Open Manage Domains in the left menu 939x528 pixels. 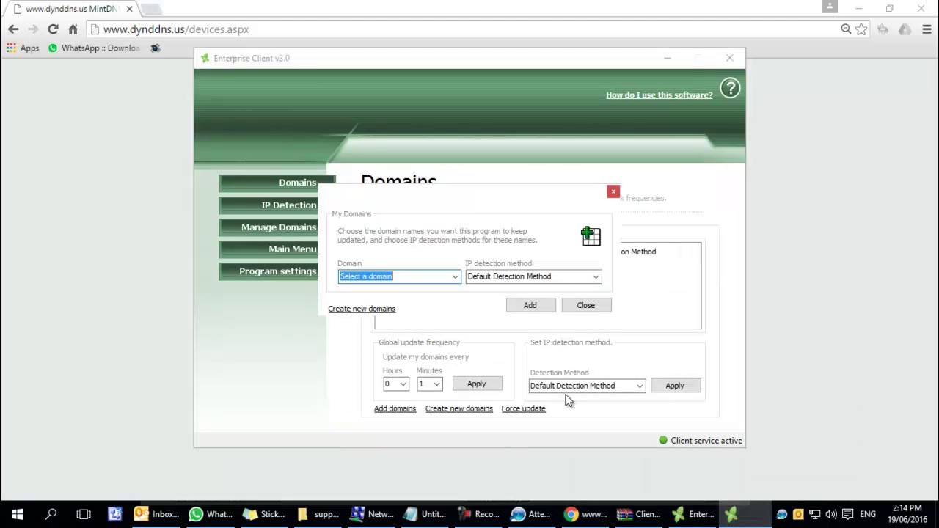269,227
